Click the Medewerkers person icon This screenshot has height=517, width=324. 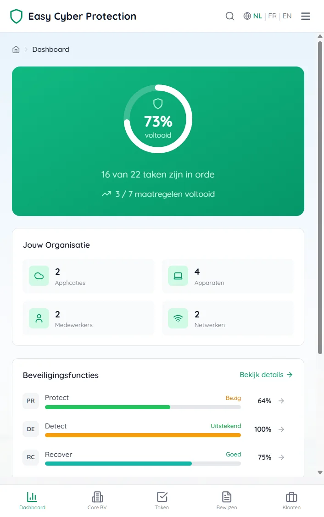click(39, 318)
